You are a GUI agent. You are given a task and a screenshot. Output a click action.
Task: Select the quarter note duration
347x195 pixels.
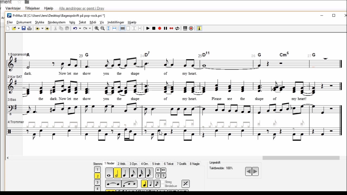click(x=125, y=173)
